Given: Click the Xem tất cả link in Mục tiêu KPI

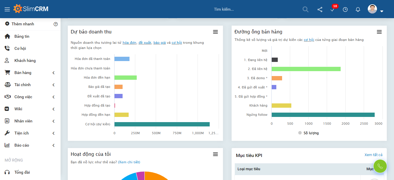Looking at the screenshot, I should point(374,155).
